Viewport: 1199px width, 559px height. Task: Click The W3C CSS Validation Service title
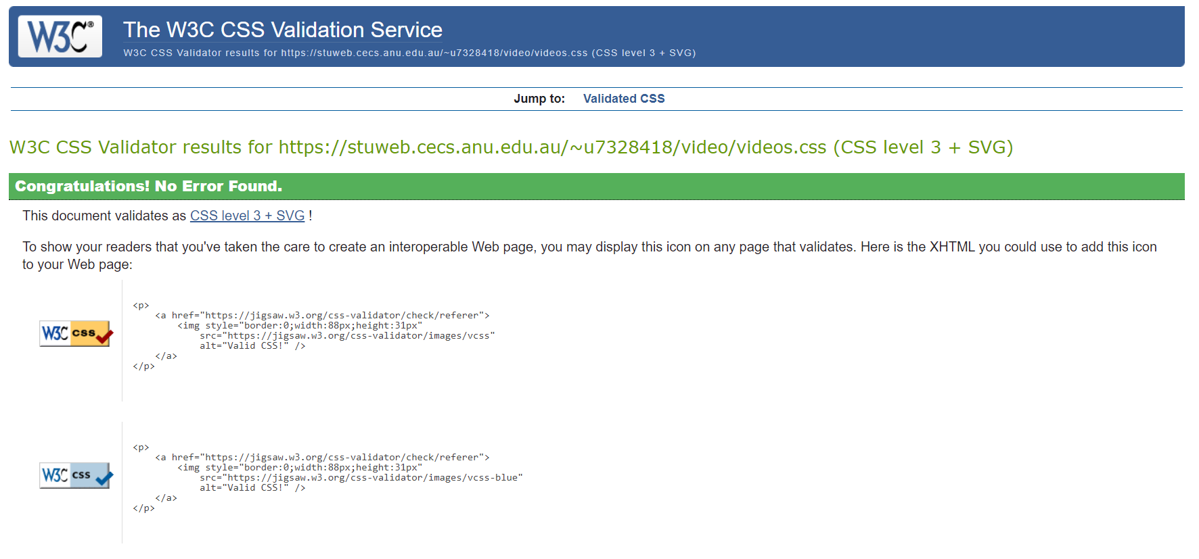pyautogui.click(x=282, y=30)
